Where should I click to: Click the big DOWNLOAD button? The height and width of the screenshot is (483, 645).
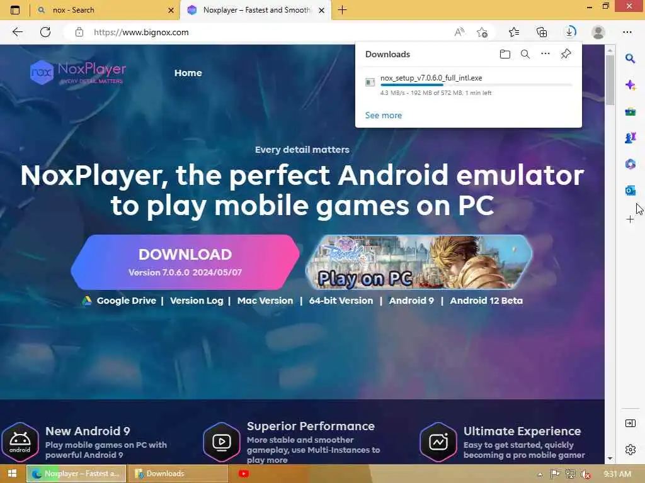click(185, 262)
